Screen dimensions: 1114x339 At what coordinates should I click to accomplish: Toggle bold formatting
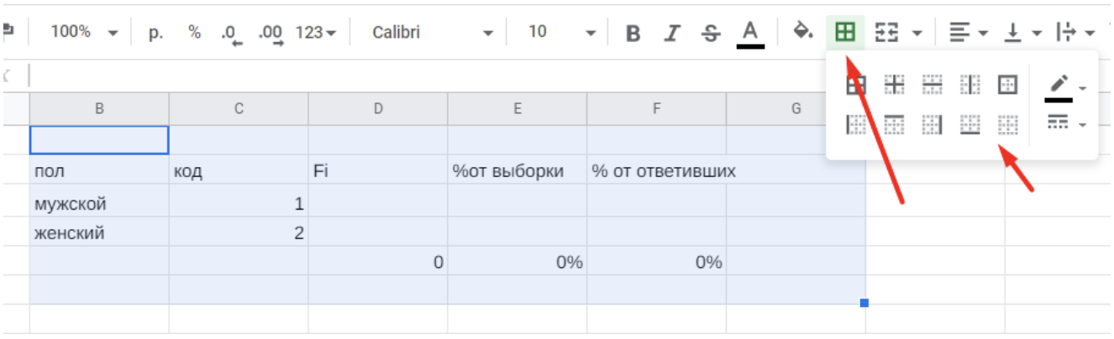633,33
